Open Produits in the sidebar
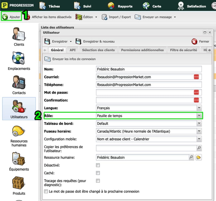 click(x=19, y=186)
